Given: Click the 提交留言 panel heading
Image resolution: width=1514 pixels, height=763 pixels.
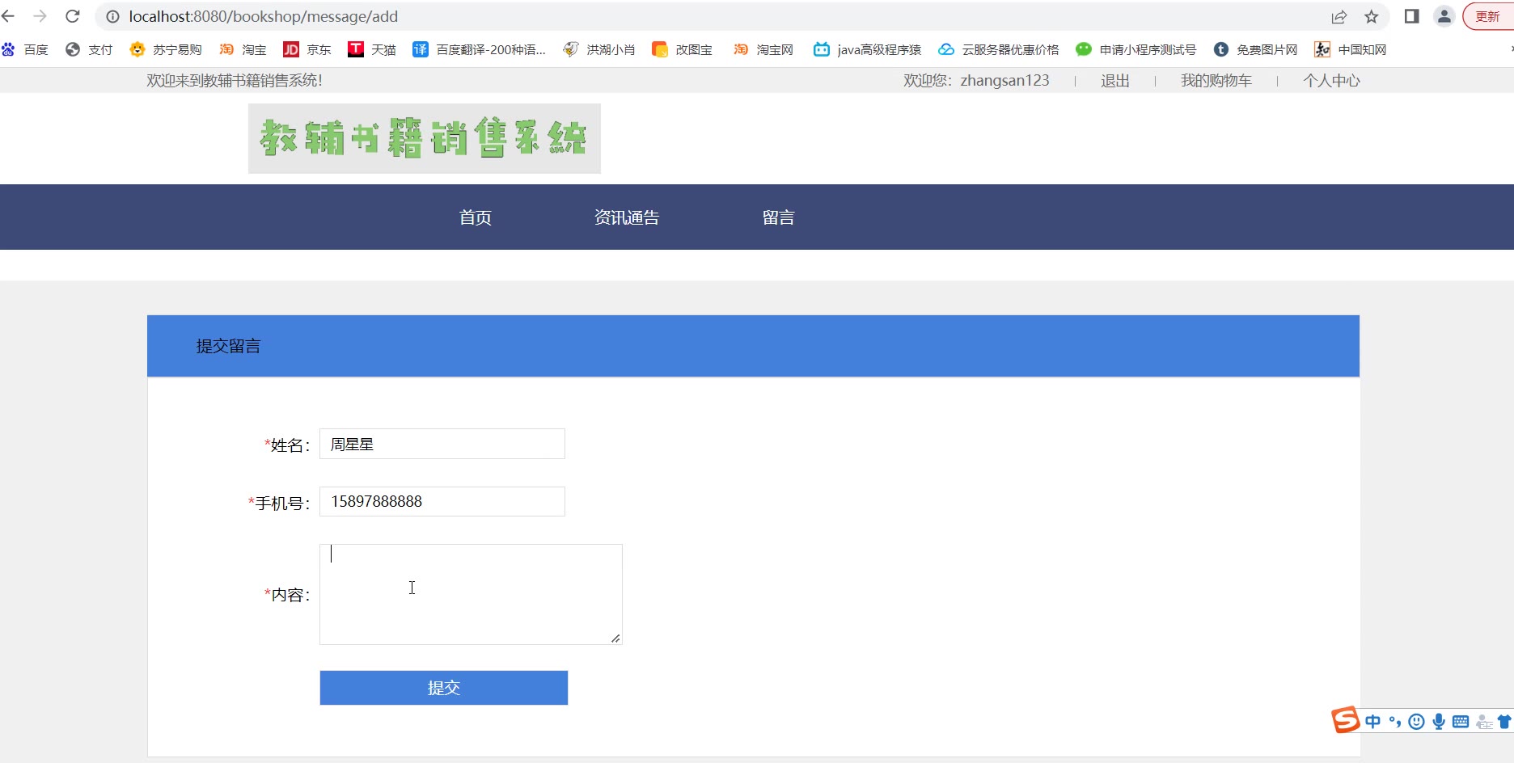Looking at the screenshot, I should (x=228, y=346).
